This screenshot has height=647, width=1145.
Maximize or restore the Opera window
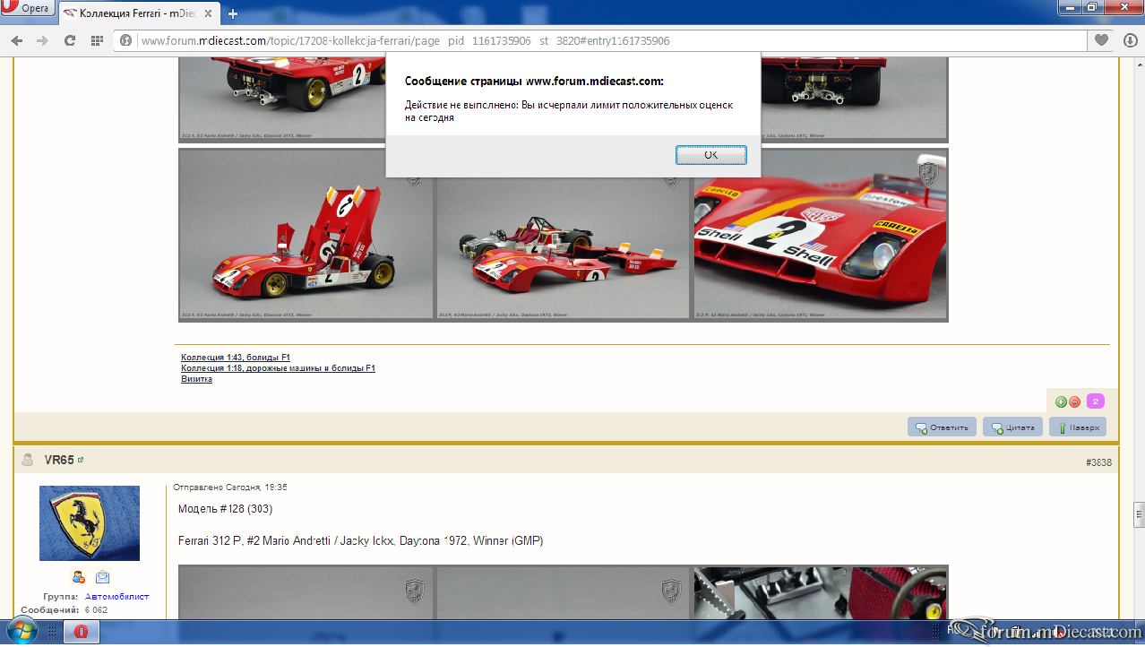[x=1093, y=7]
